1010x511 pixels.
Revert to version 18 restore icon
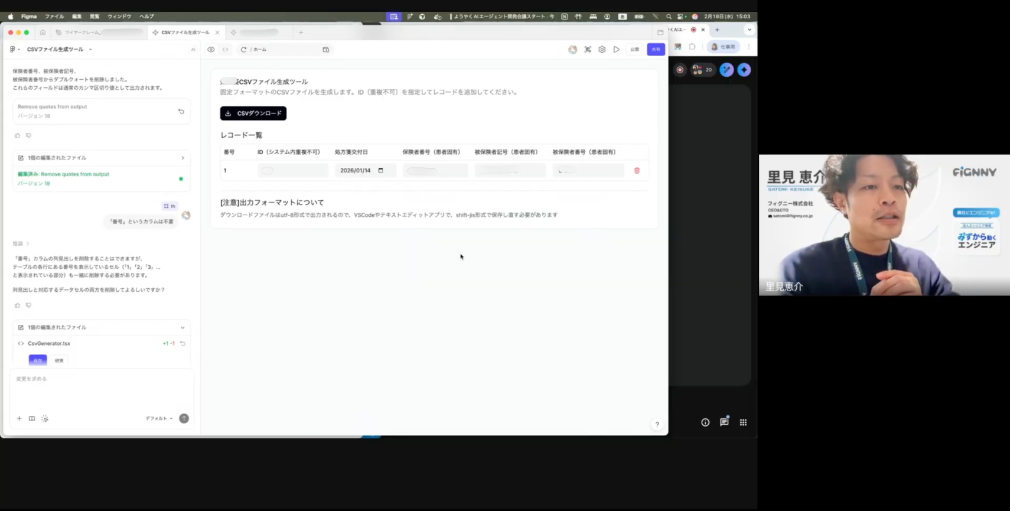[x=181, y=111]
